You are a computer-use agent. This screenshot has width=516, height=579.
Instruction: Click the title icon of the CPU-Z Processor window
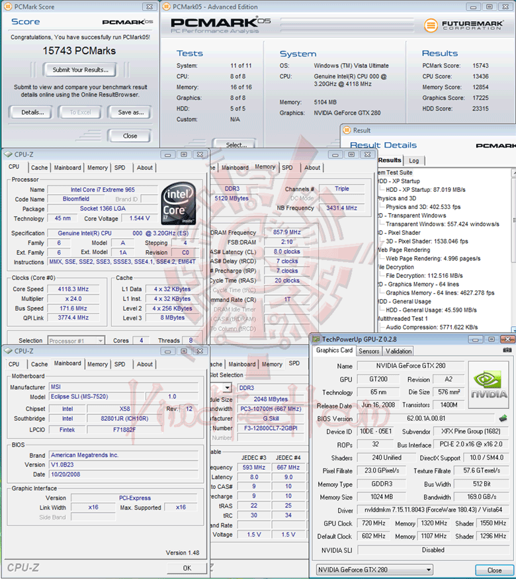8,154
